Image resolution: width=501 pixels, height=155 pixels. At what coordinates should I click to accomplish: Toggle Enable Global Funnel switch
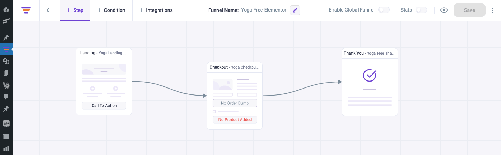(x=384, y=10)
